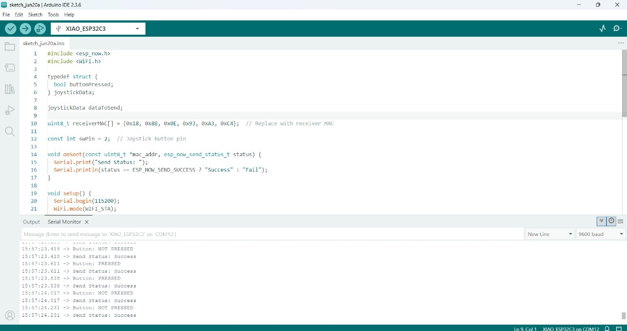Click the 15:57:24.231 Send Status log line
Viewport: 627px width, 331px height.
coord(79,315)
